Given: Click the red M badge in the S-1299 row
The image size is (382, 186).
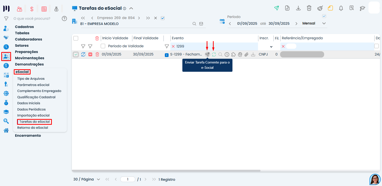Looking at the screenshot, I should click(x=90, y=54).
